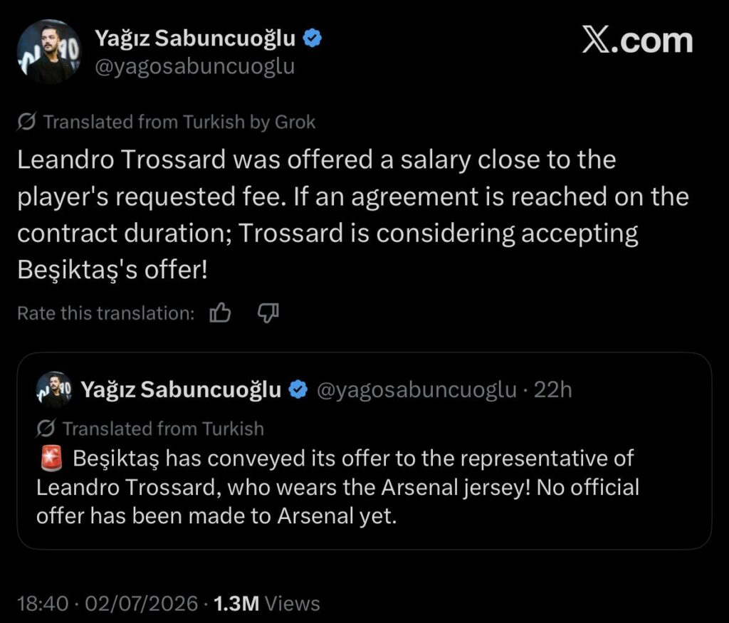Click the @yagosabuncuoglu handle under the main name
Screen dimensions: 729x623
coord(195,66)
